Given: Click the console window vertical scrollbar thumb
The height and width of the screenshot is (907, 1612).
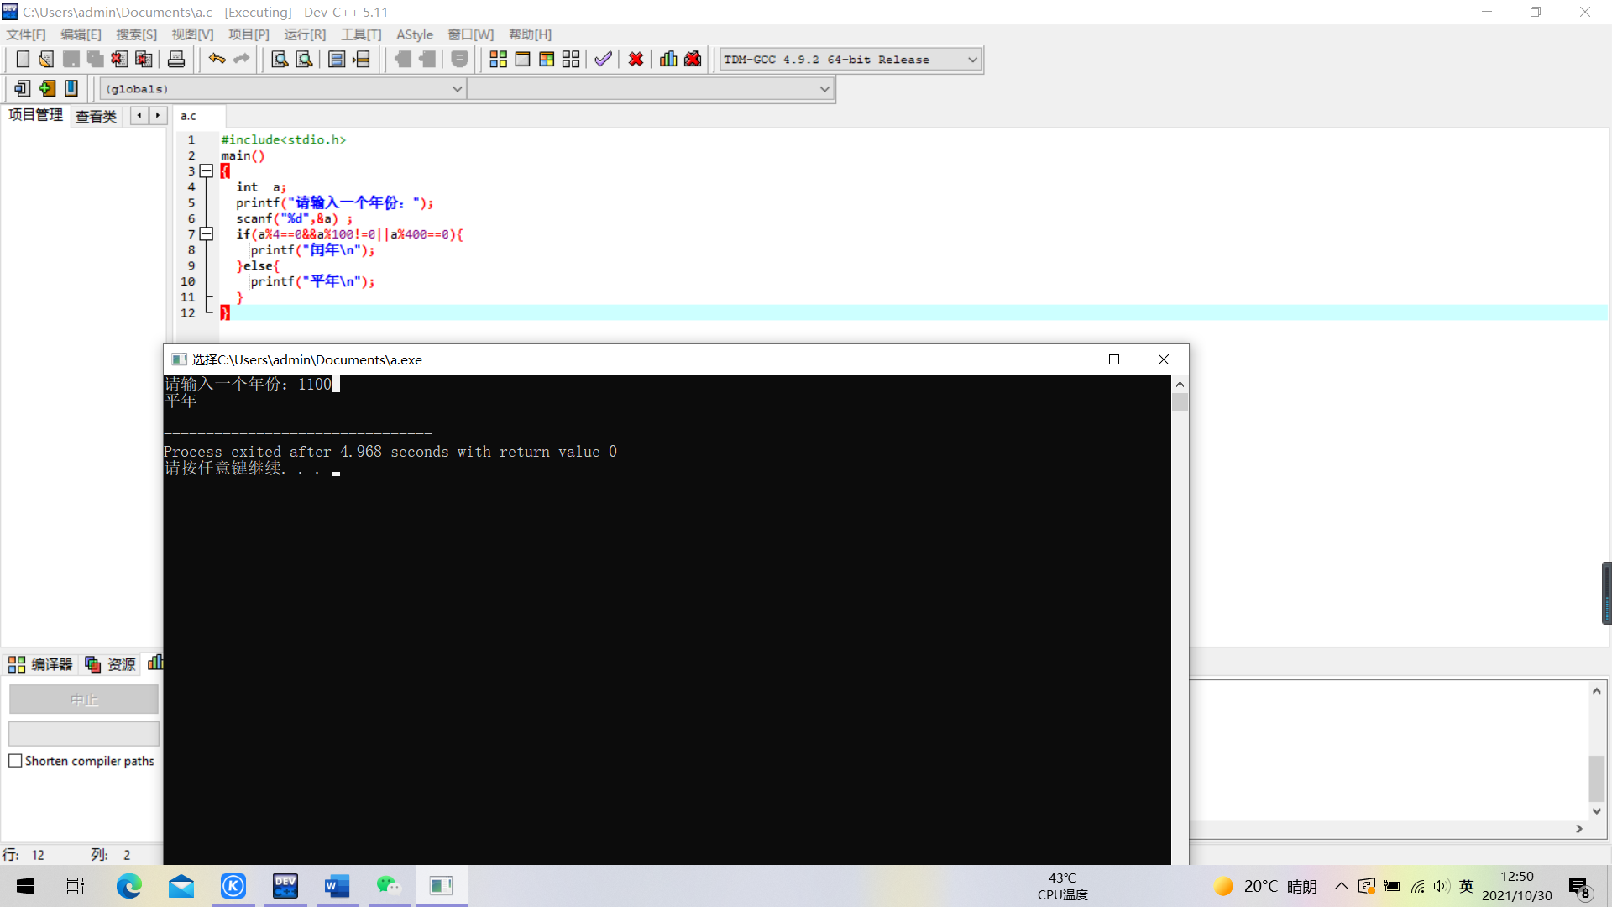Looking at the screenshot, I should (1180, 402).
